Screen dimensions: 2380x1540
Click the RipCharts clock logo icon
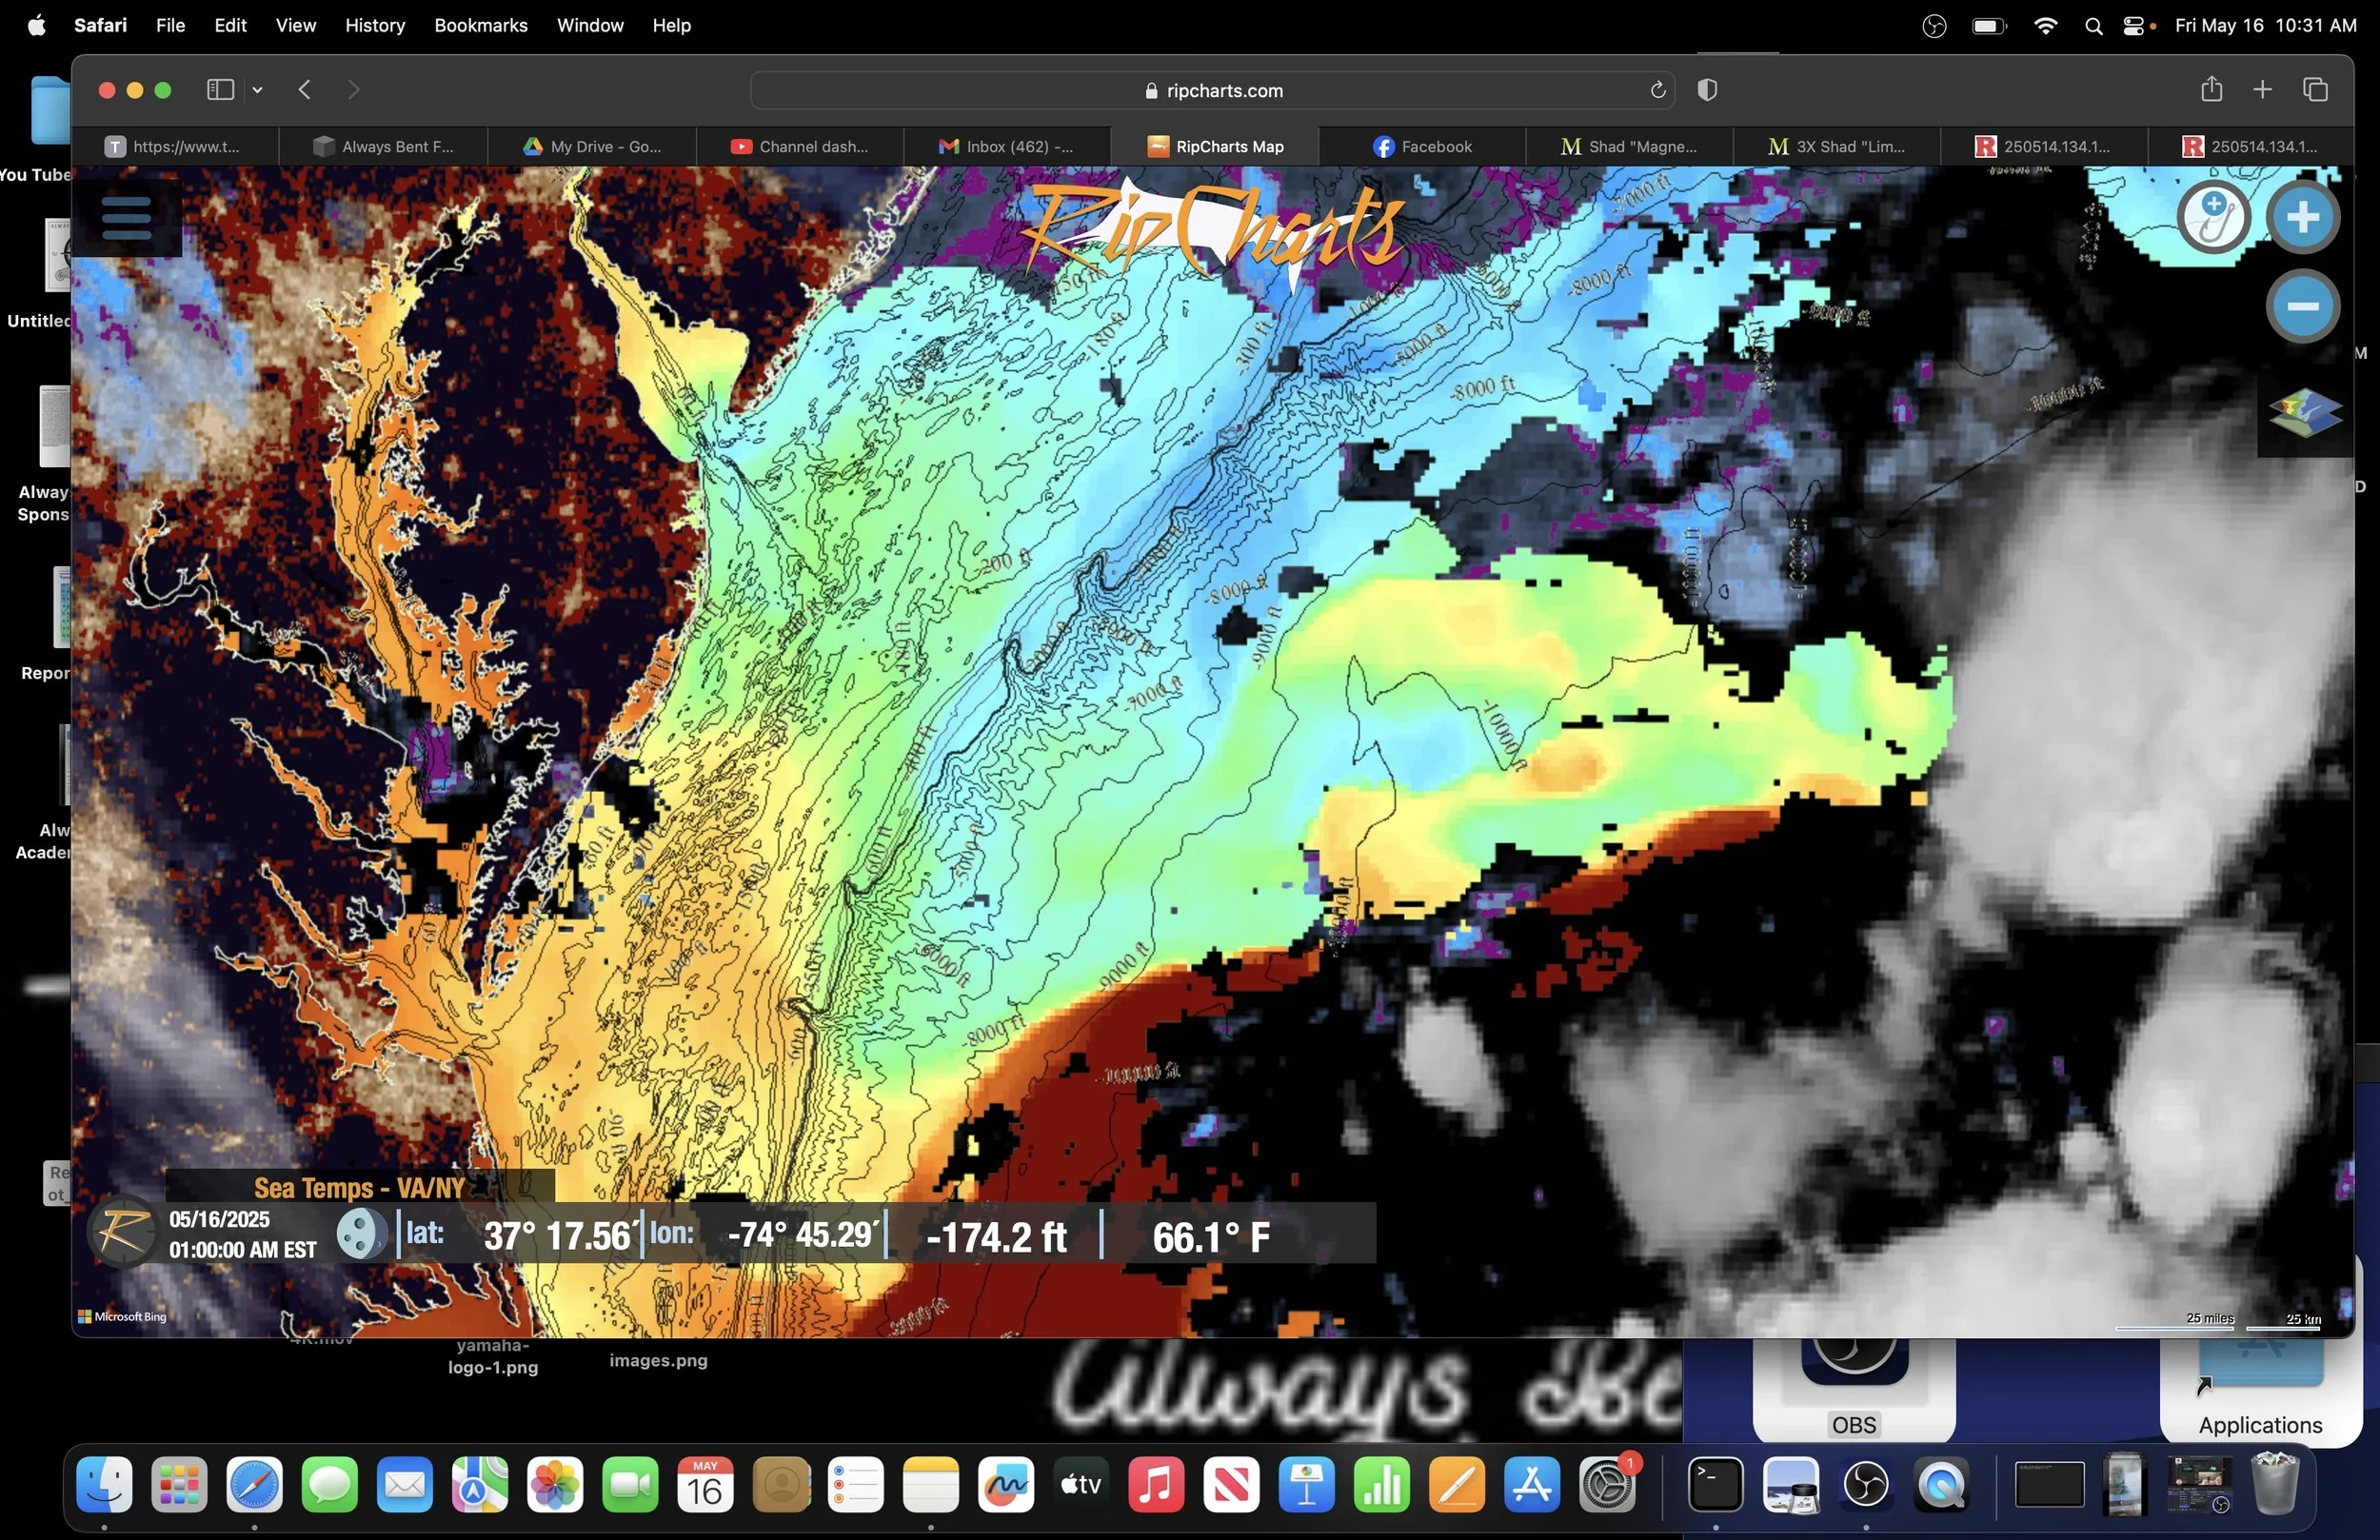[x=122, y=1232]
